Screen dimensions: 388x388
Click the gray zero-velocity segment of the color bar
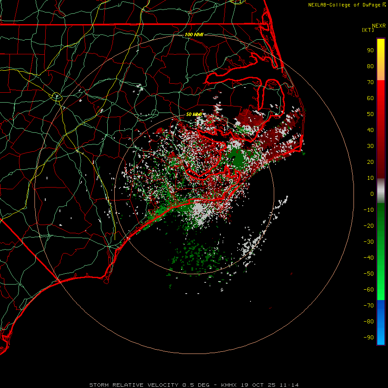coord(381,191)
